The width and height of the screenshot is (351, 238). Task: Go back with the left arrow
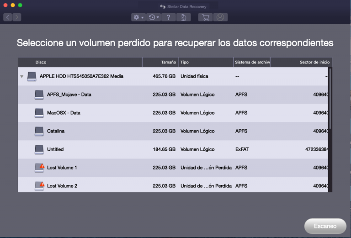tap(8, 17)
